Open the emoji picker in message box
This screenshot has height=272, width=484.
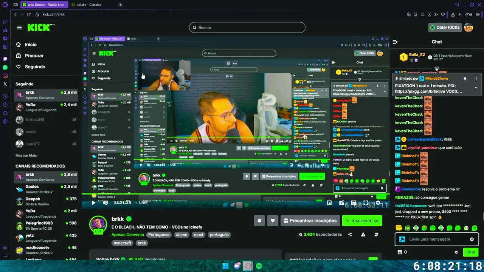tap(472, 239)
